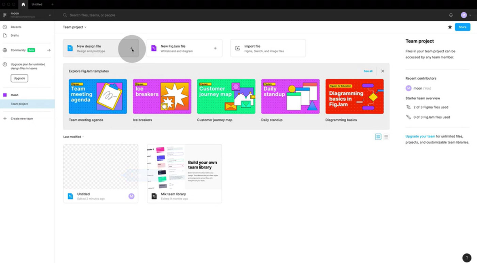Click the Daily standup label under its template
The width and height of the screenshot is (477, 263).
click(272, 120)
